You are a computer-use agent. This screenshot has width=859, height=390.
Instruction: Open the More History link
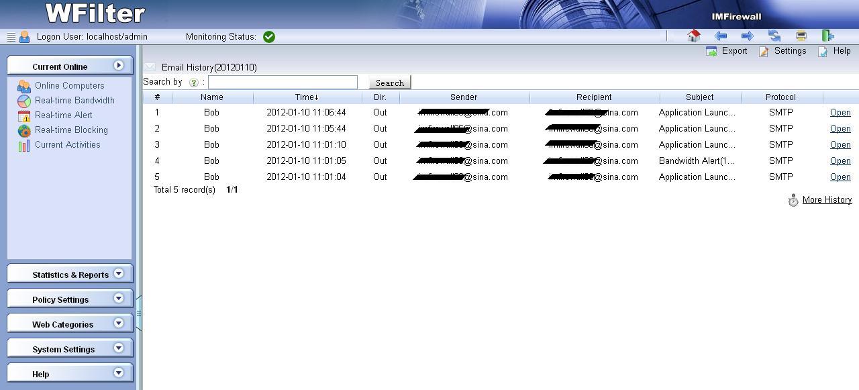click(x=827, y=200)
